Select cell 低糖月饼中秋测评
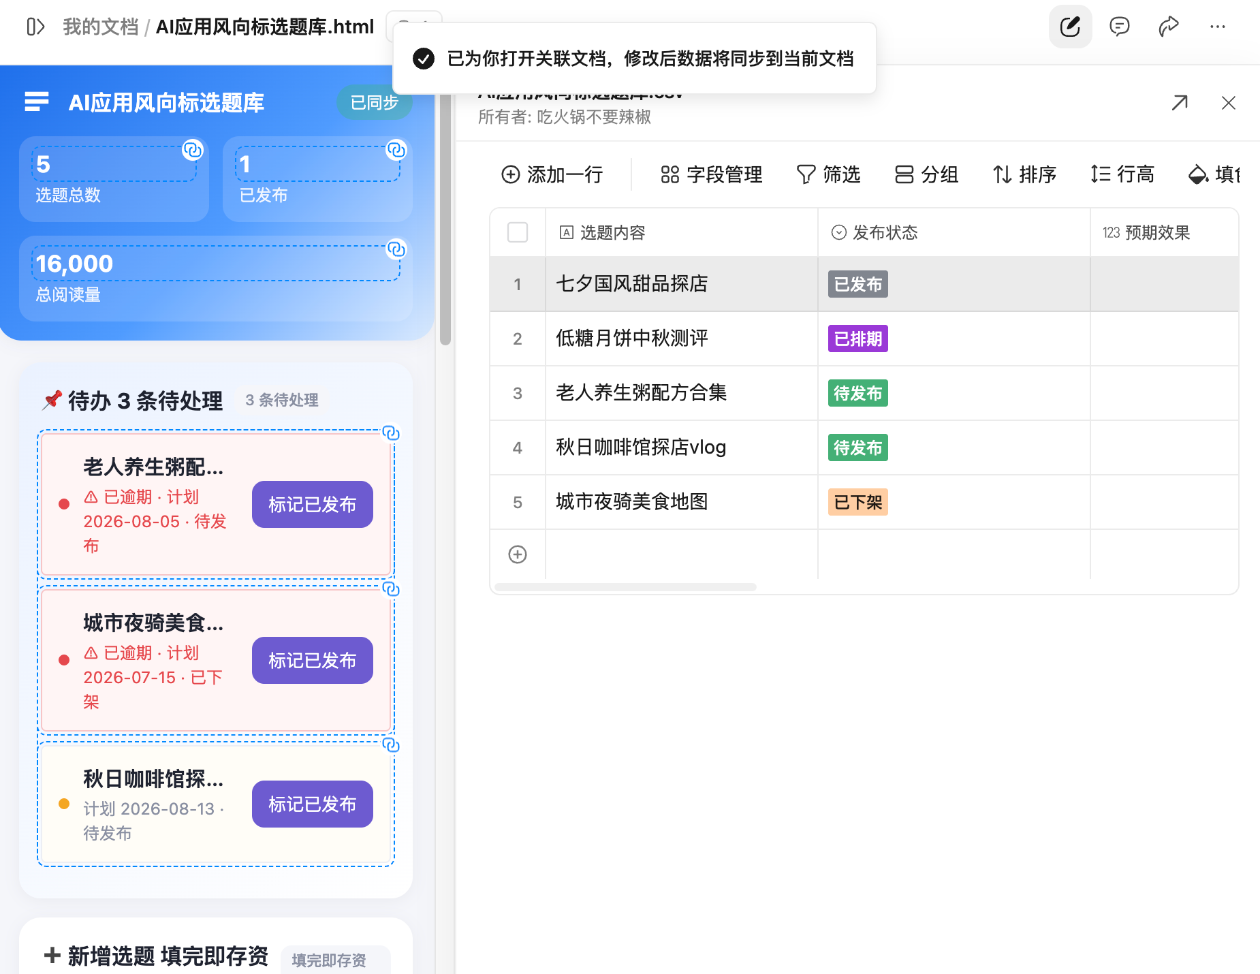The height and width of the screenshot is (974, 1260). [x=682, y=339]
